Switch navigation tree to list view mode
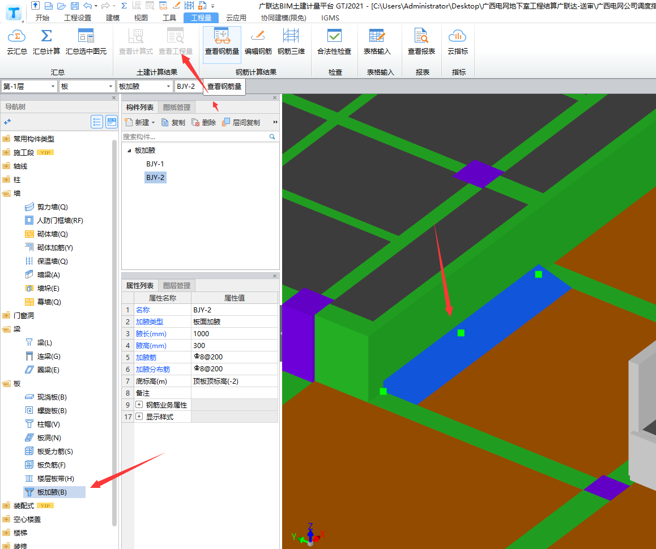This screenshot has height=549, width=656. [97, 122]
